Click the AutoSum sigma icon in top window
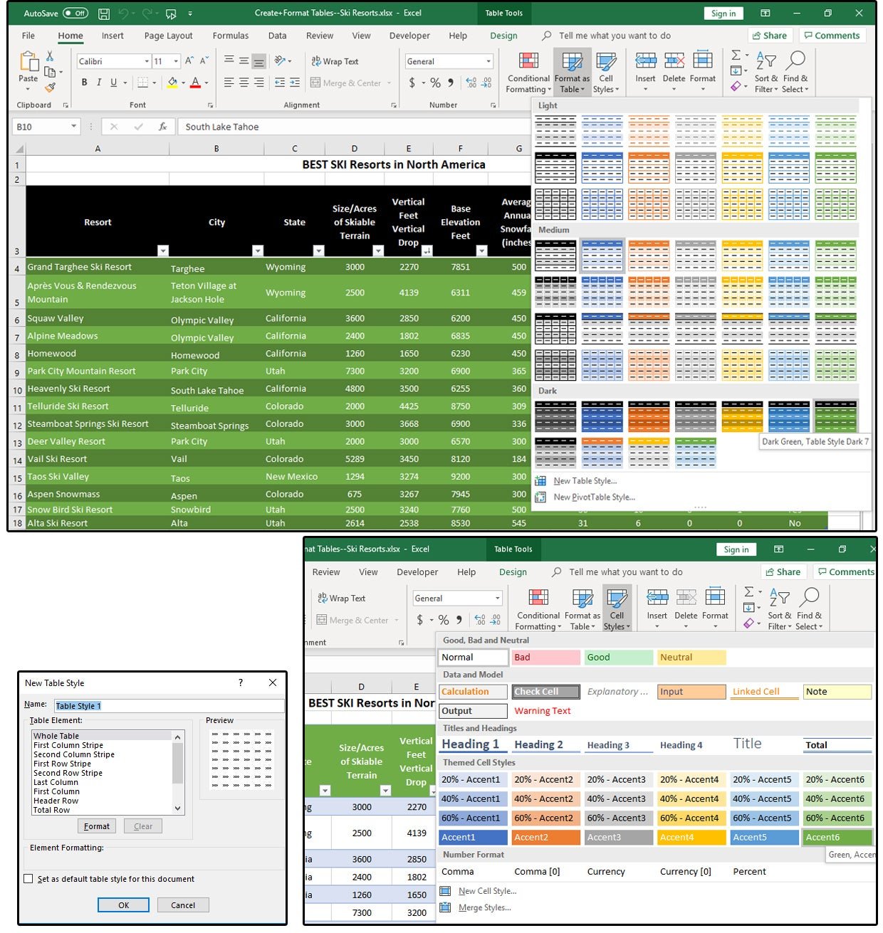Image resolution: width=883 pixels, height=933 pixels. 736,55
